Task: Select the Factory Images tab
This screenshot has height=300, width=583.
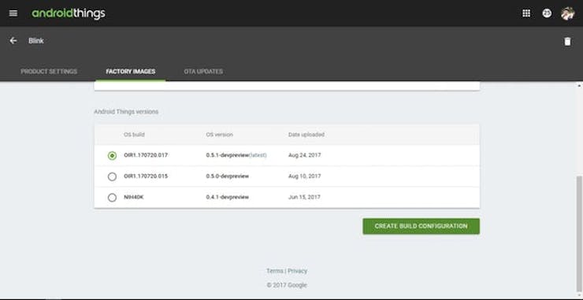Action: coord(131,72)
